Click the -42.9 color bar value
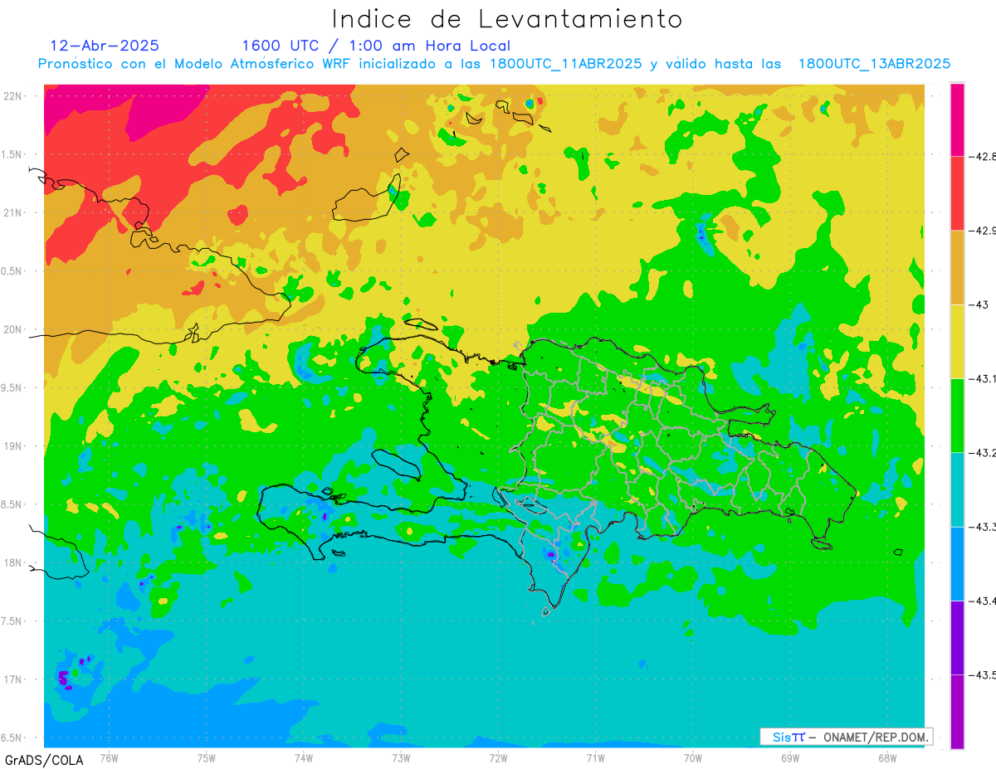 click(x=984, y=231)
